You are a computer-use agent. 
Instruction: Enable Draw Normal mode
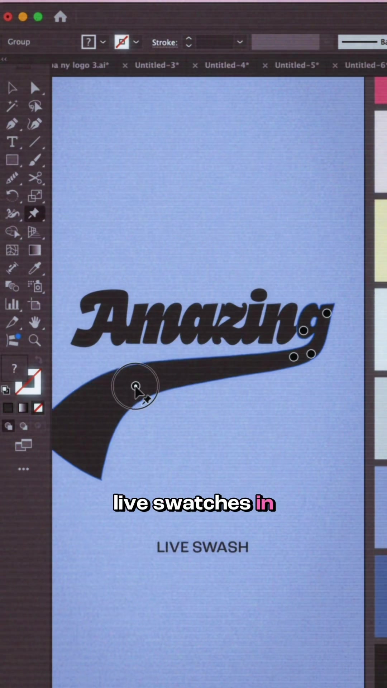point(8,426)
